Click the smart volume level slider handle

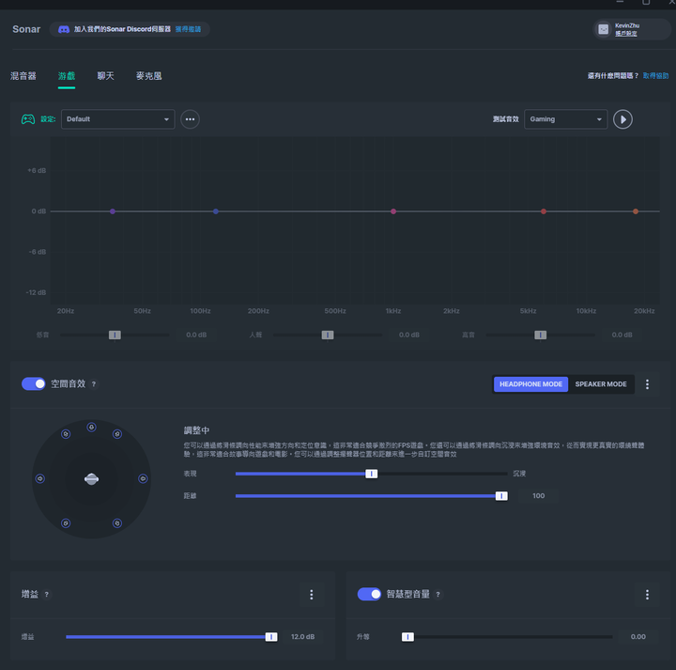click(407, 637)
